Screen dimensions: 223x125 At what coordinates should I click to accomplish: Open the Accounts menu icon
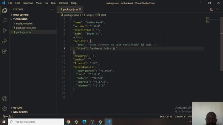click(5, 99)
